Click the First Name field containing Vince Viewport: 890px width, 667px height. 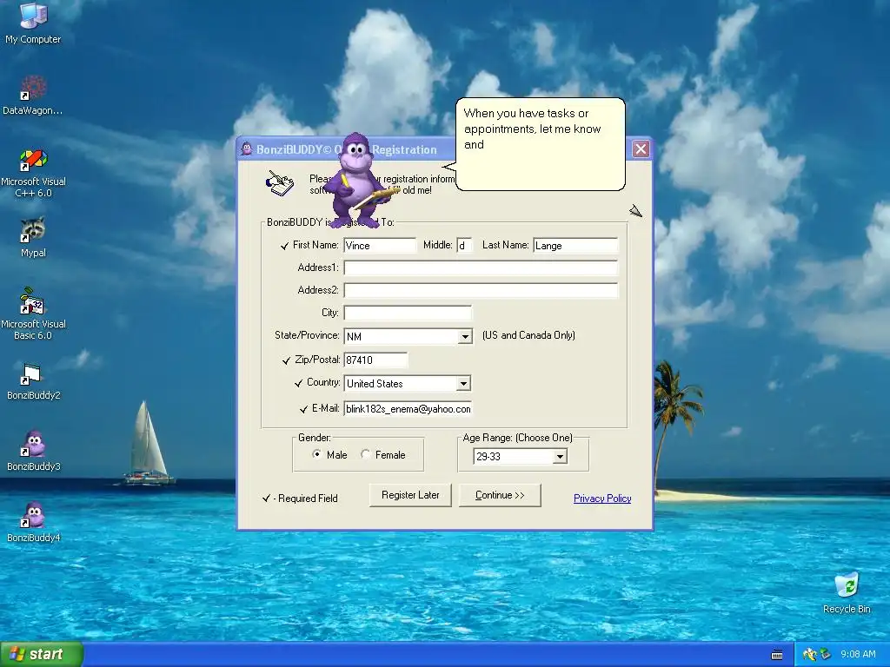[x=380, y=246]
